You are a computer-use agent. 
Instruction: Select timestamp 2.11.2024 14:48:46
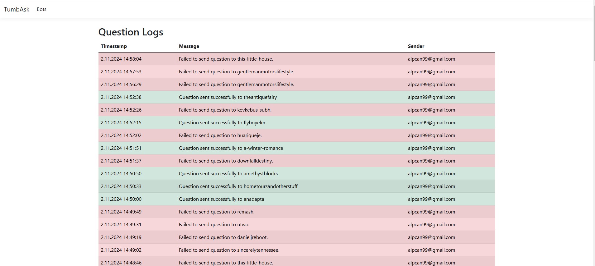121,263
